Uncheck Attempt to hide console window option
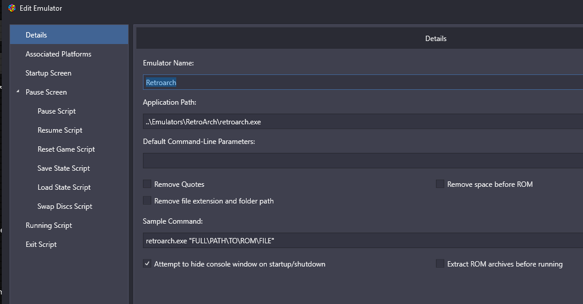This screenshot has height=304, width=583. pyautogui.click(x=147, y=264)
